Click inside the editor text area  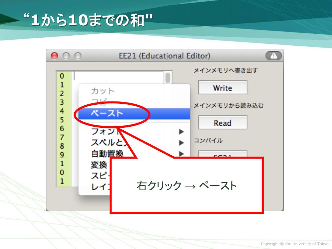click(x=117, y=77)
